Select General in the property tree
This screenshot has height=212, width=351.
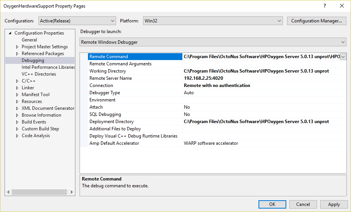click(x=29, y=40)
